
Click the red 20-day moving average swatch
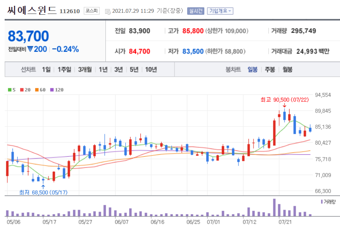click(22, 90)
